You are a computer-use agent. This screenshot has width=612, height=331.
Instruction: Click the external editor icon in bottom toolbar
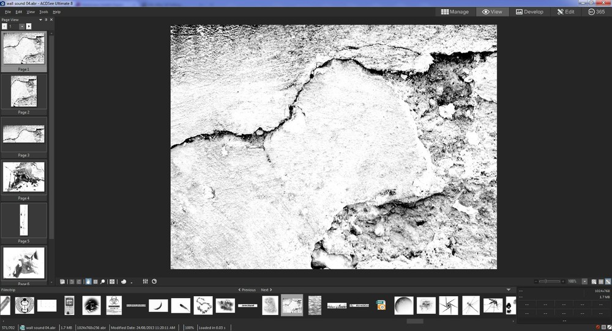62,282
